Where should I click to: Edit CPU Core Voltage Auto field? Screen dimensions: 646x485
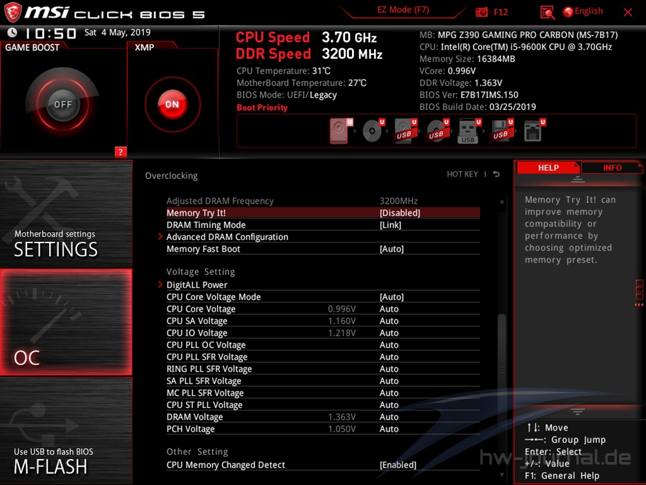(389, 309)
